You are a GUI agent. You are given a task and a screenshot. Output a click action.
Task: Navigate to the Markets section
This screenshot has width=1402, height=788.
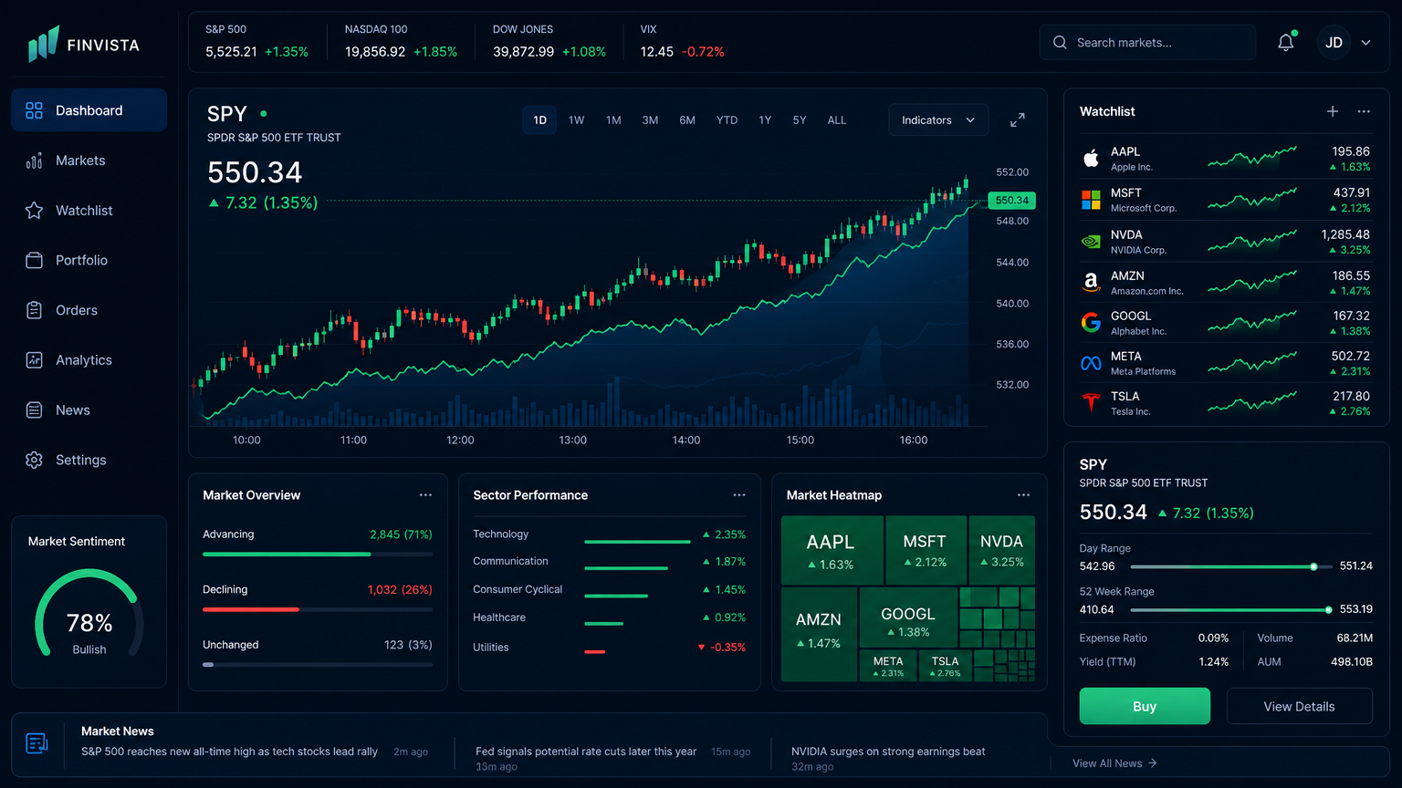[x=80, y=161]
